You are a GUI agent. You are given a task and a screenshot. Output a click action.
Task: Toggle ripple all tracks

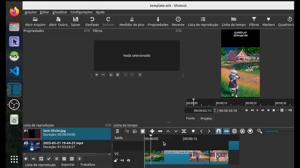point(242,131)
